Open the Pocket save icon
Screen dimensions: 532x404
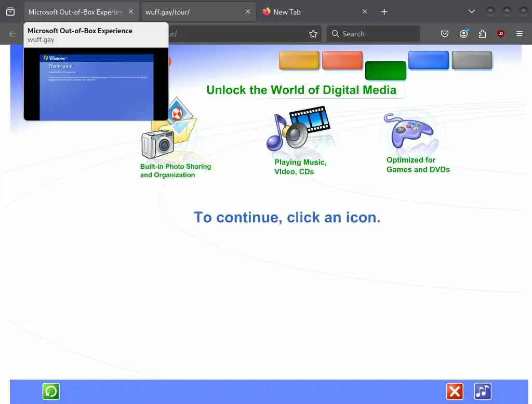pos(445,34)
